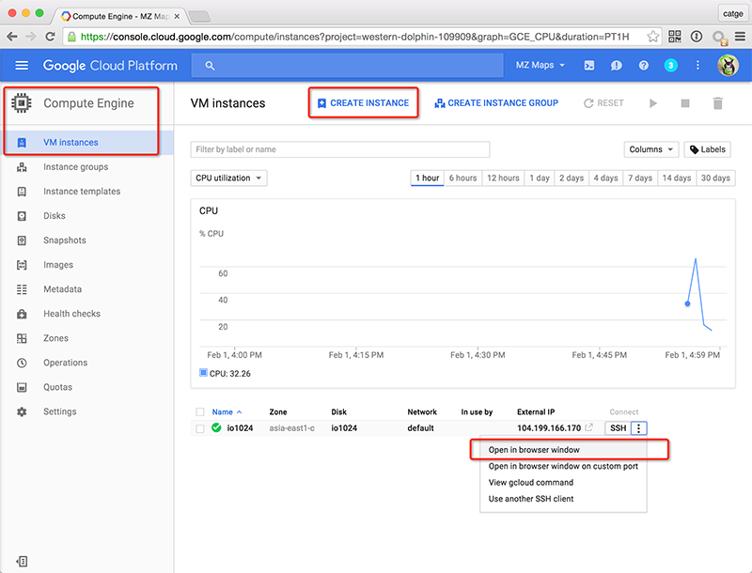Stop instance with the square icon

pyautogui.click(x=685, y=103)
